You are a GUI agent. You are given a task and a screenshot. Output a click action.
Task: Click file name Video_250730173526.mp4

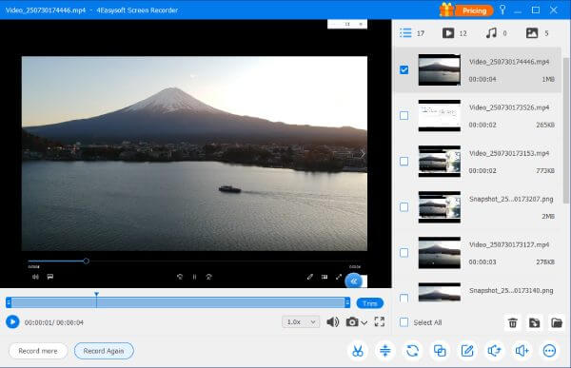coord(509,107)
